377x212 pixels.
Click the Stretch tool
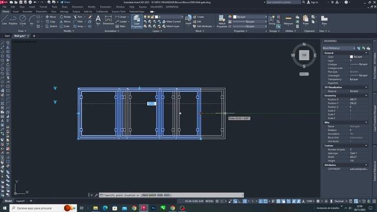(51, 26)
